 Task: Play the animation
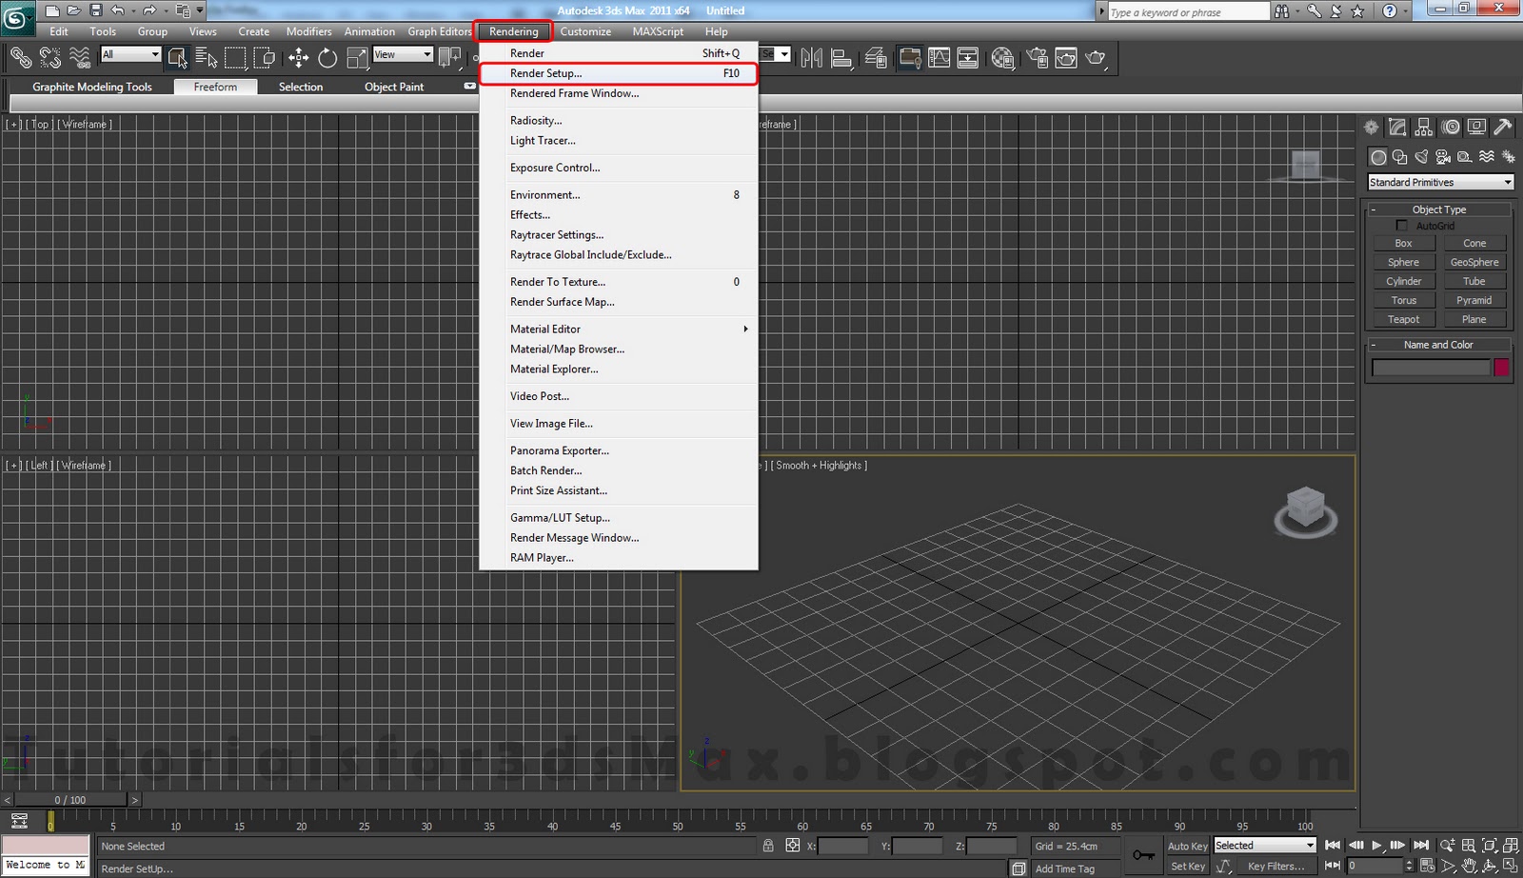(1376, 846)
